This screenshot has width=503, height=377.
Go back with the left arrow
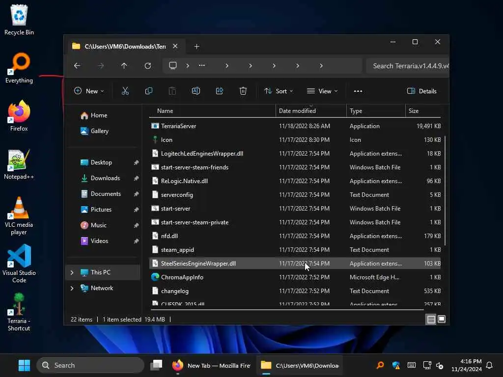pyautogui.click(x=77, y=66)
